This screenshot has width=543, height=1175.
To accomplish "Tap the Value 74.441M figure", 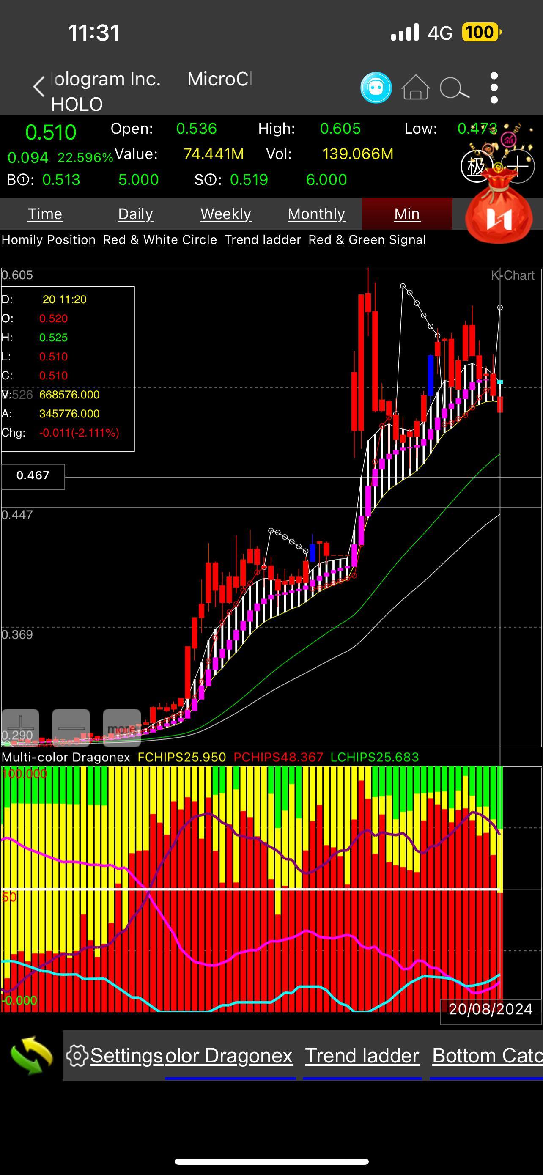I will pos(214,154).
